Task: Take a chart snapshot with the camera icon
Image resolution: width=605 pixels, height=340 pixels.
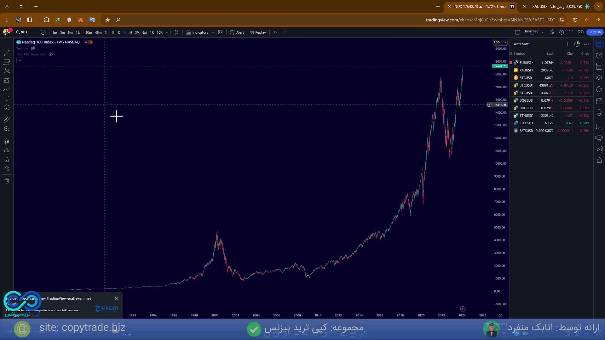Action: click(x=581, y=32)
